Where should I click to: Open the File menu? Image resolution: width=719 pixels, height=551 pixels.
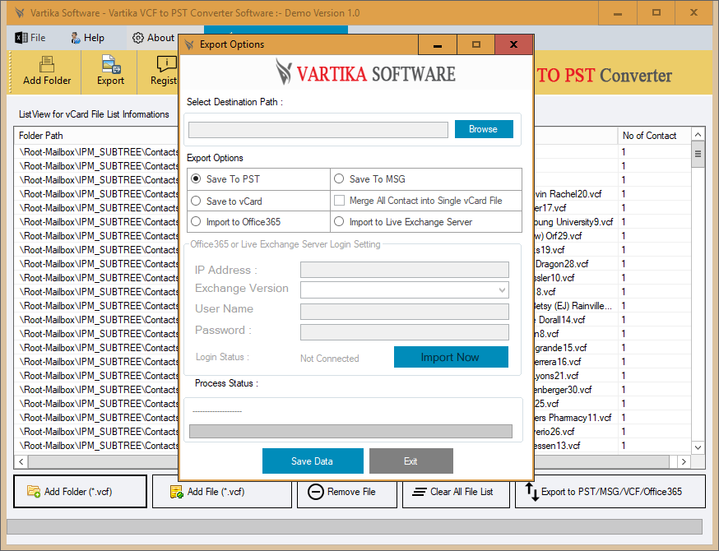(x=30, y=38)
